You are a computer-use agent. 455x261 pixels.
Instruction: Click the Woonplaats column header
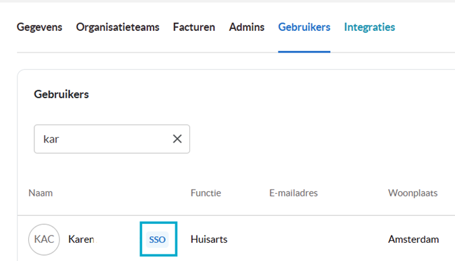(413, 193)
